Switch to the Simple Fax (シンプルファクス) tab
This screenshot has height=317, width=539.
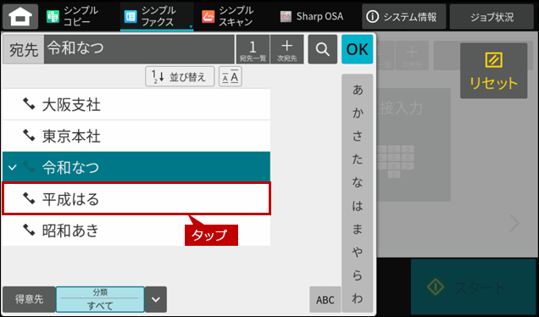(x=157, y=16)
